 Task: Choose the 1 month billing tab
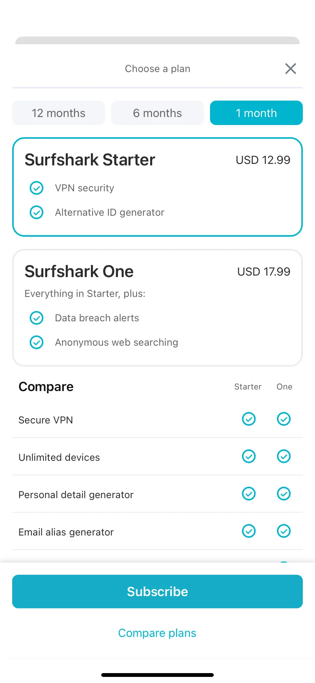coord(256,113)
